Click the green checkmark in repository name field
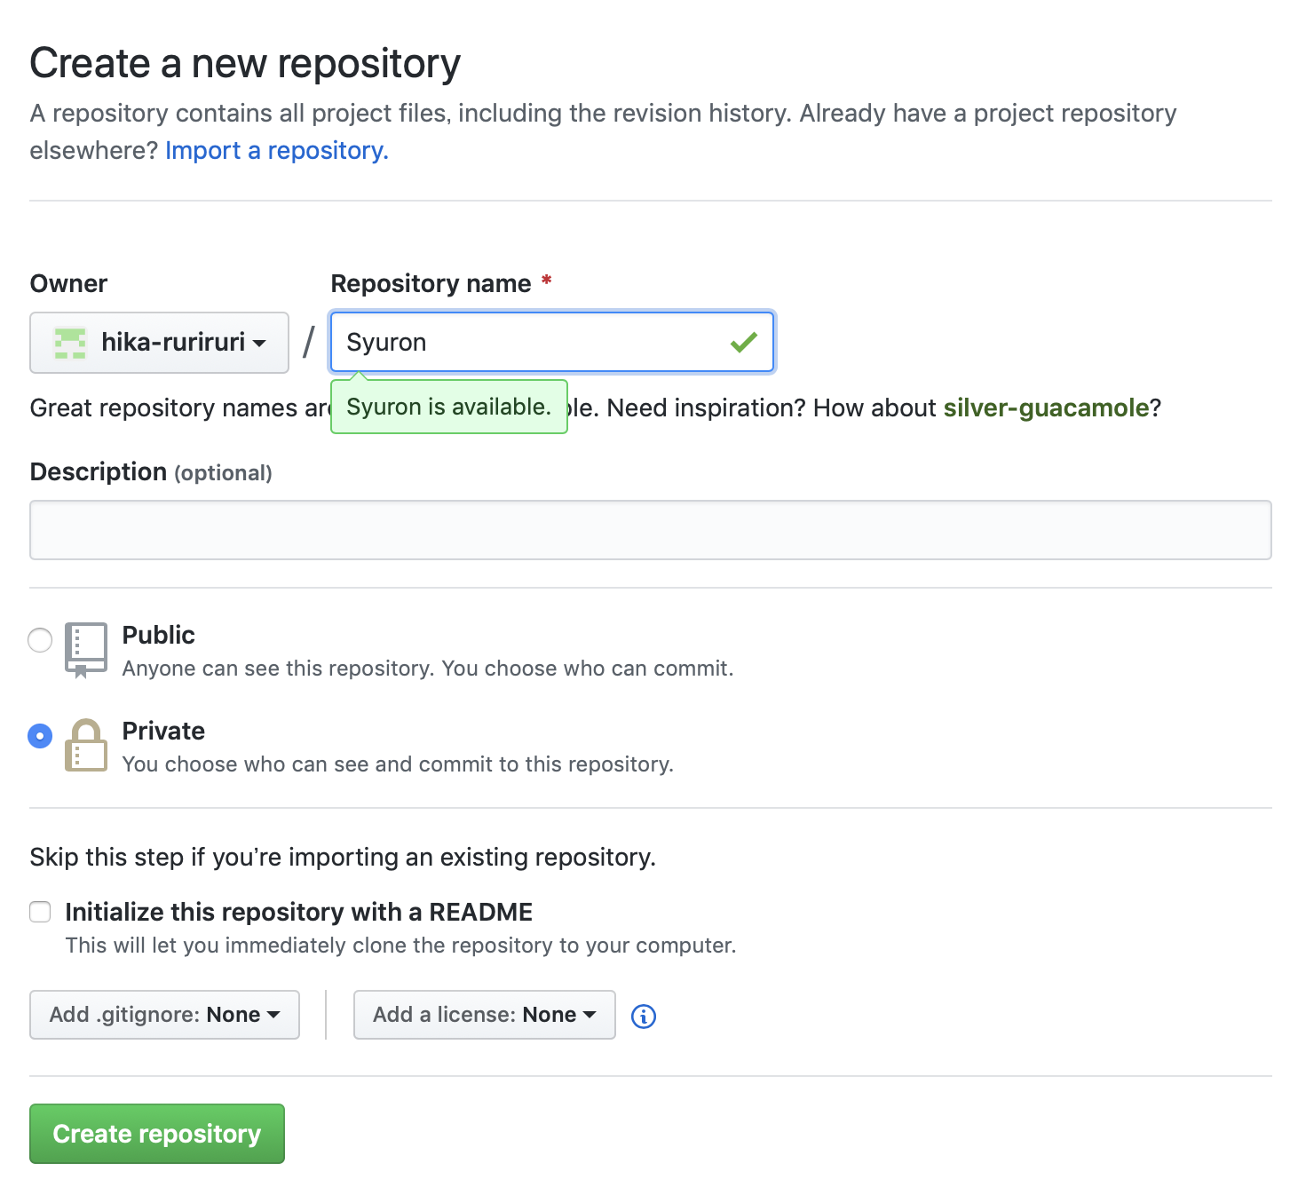This screenshot has width=1290, height=1187. tap(744, 342)
